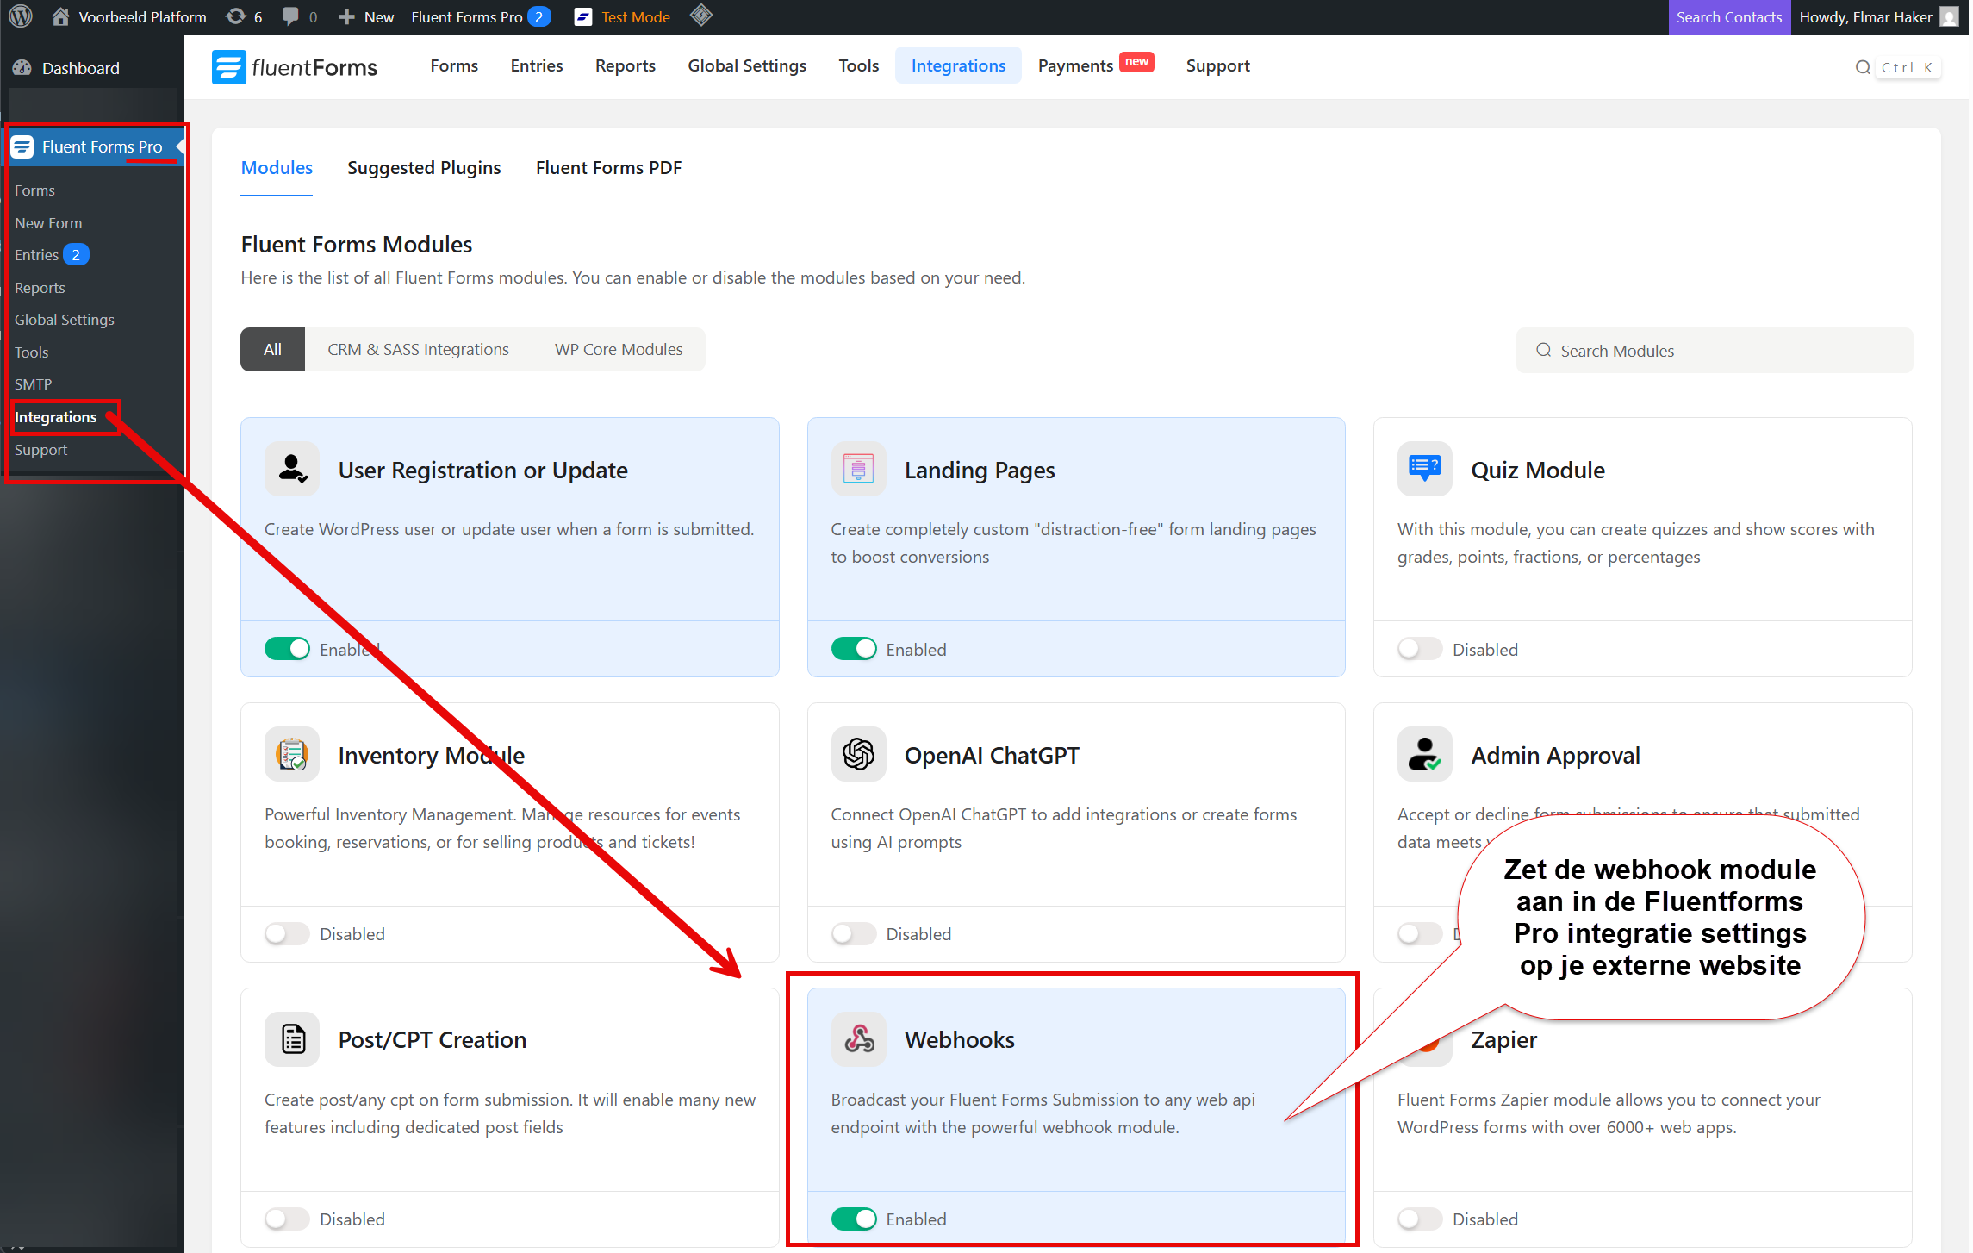Click the OpenAI ChatGPT logo icon
Screen dimensions: 1973x1253
tap(858, 754)
